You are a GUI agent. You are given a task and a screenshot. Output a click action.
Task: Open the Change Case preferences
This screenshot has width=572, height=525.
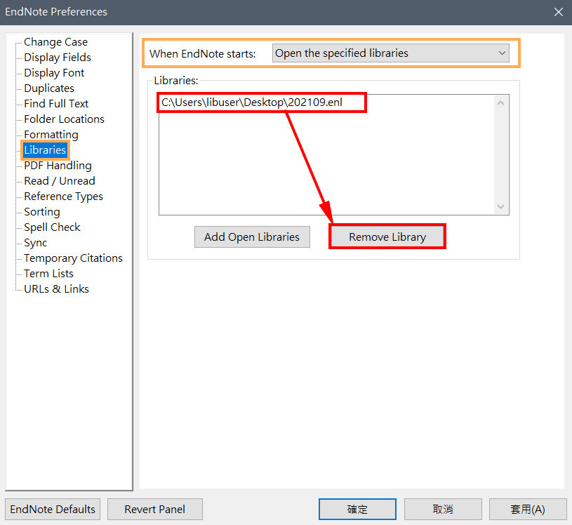tap(55, 42)
